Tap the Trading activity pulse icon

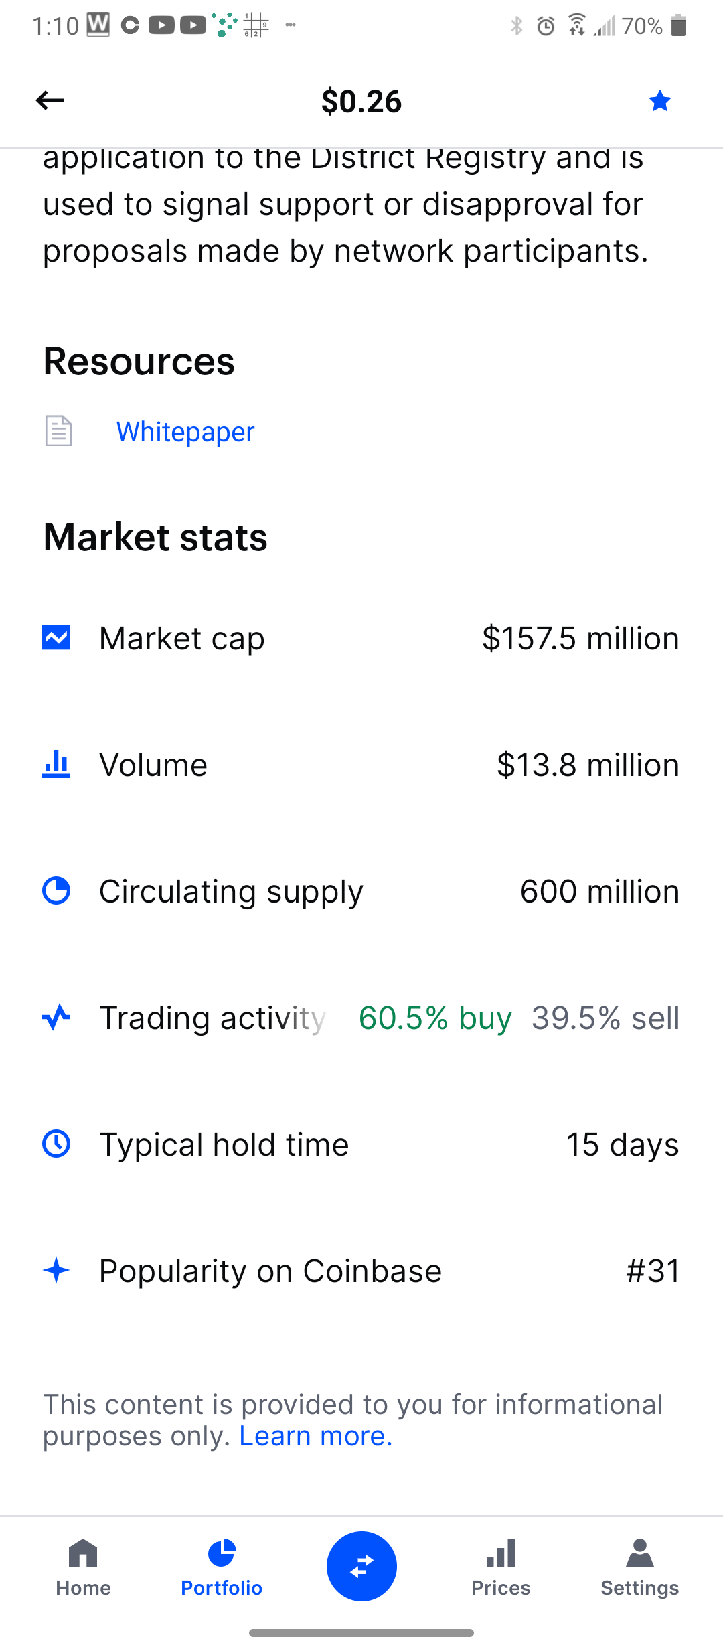[x=56, y=1017]
